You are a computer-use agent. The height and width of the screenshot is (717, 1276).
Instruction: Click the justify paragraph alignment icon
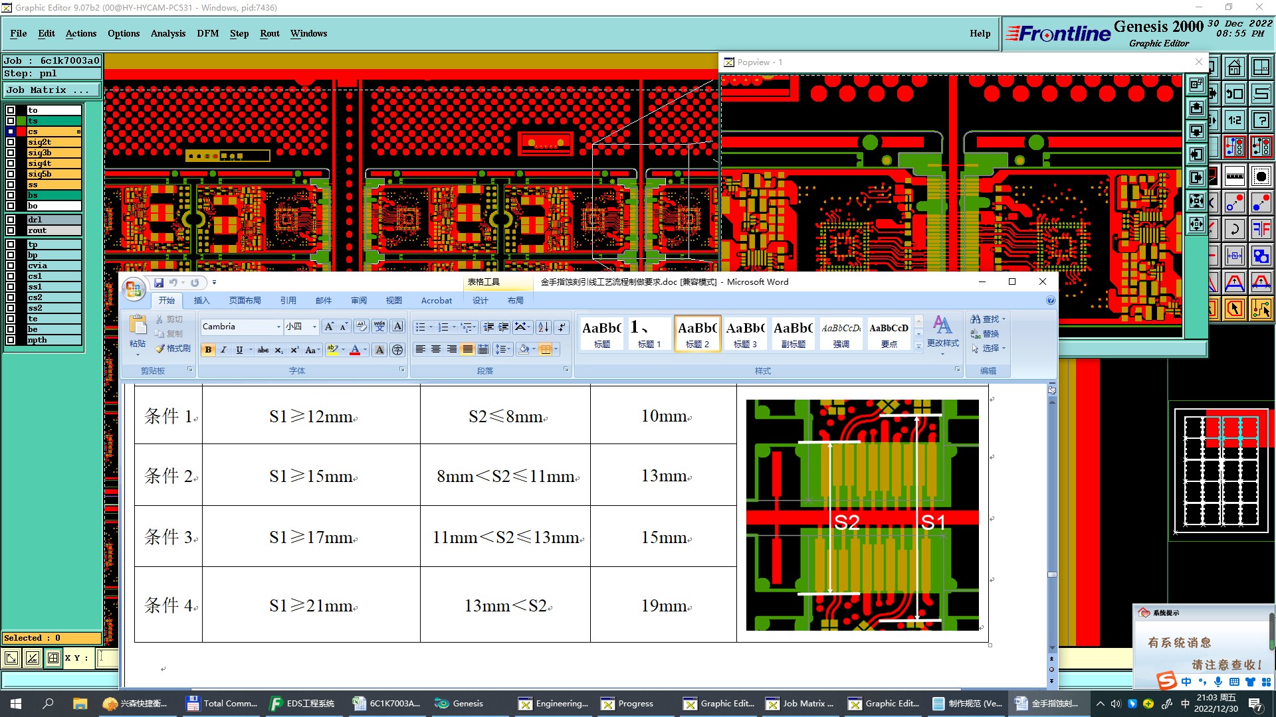pos(468,349)
